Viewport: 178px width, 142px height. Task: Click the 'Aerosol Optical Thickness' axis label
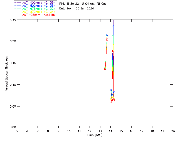[7, 74]
